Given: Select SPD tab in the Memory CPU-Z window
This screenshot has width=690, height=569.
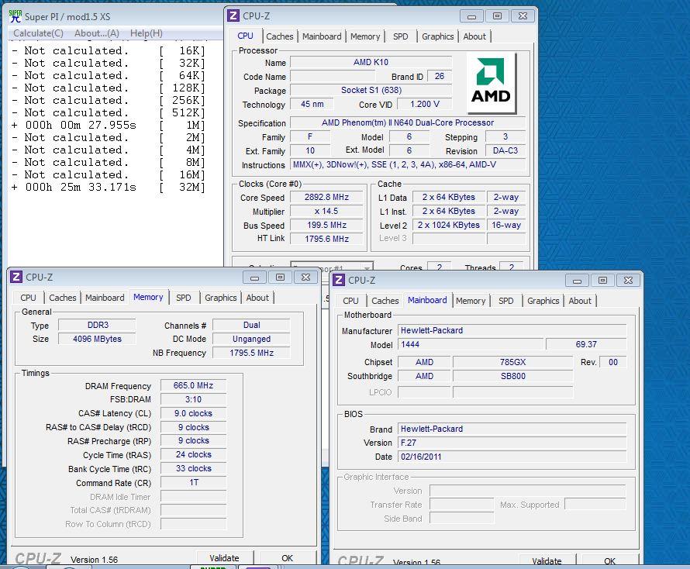Looking at the screenshot, I should point(184,298).
